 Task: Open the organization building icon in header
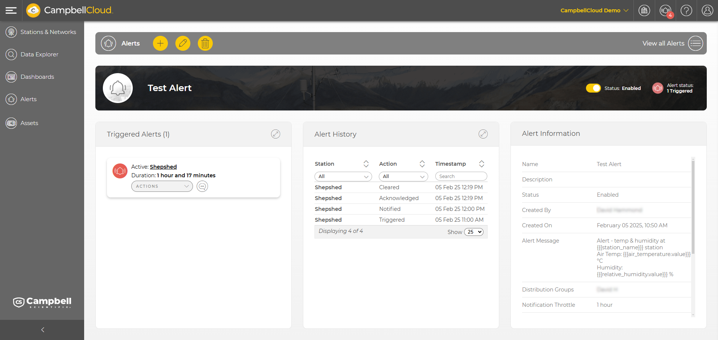[x=644, y=10]
